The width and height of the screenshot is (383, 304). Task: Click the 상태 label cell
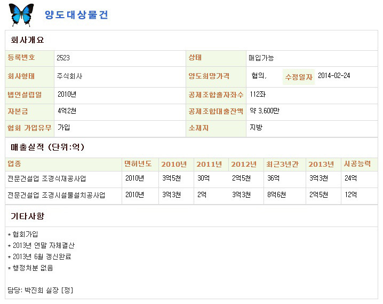click(216, 58)
